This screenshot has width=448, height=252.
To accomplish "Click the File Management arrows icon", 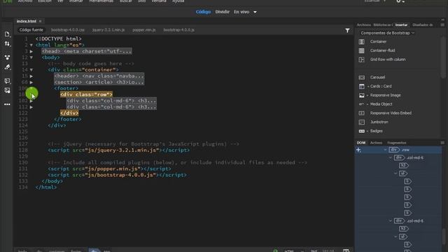I will tap(7, 43).
